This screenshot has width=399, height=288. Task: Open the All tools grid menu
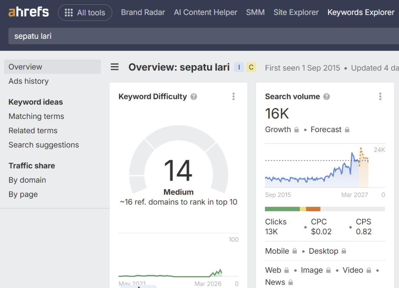point(85,12)
